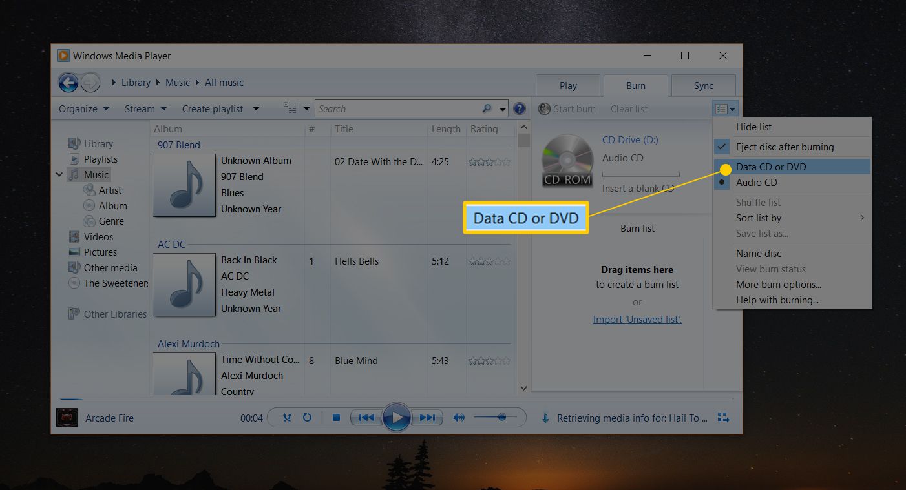This screenshot has width=906, height=490.
Task: Click the view options icon beside search
Action: (290, 108)
